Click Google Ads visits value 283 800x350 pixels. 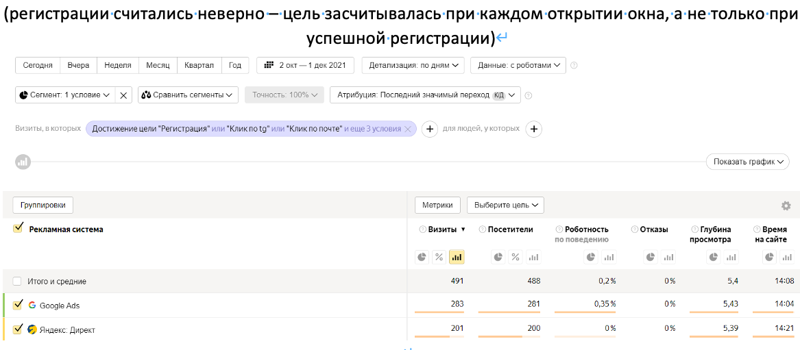click(x=457, y=304)
